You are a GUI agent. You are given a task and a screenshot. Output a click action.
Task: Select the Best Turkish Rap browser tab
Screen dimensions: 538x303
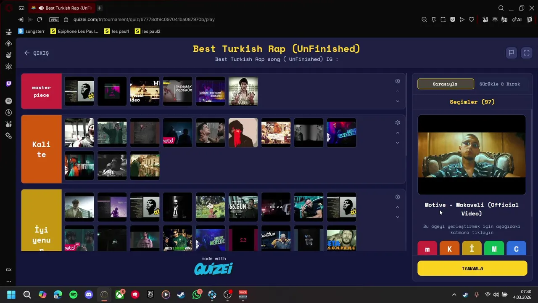click(61, 8)
